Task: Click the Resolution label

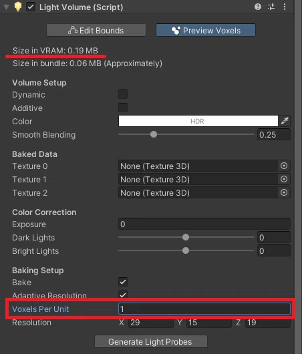Action: coord(31,323)
